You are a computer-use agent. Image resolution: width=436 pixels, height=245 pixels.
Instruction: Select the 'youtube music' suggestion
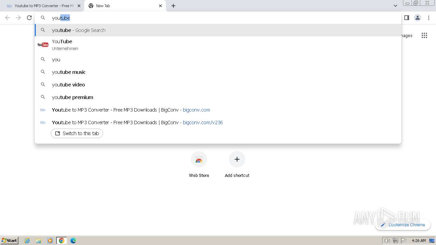218,72
